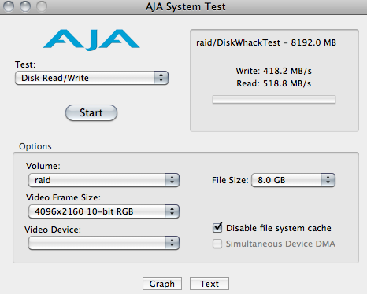
Task: Uncheck Disable file system cache
Action: (x=217, y=228)
